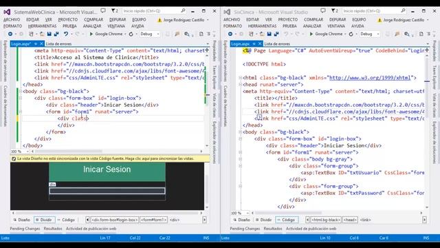
Task: Switch to Código view in SisClinca
Action: tap(286, 220)
